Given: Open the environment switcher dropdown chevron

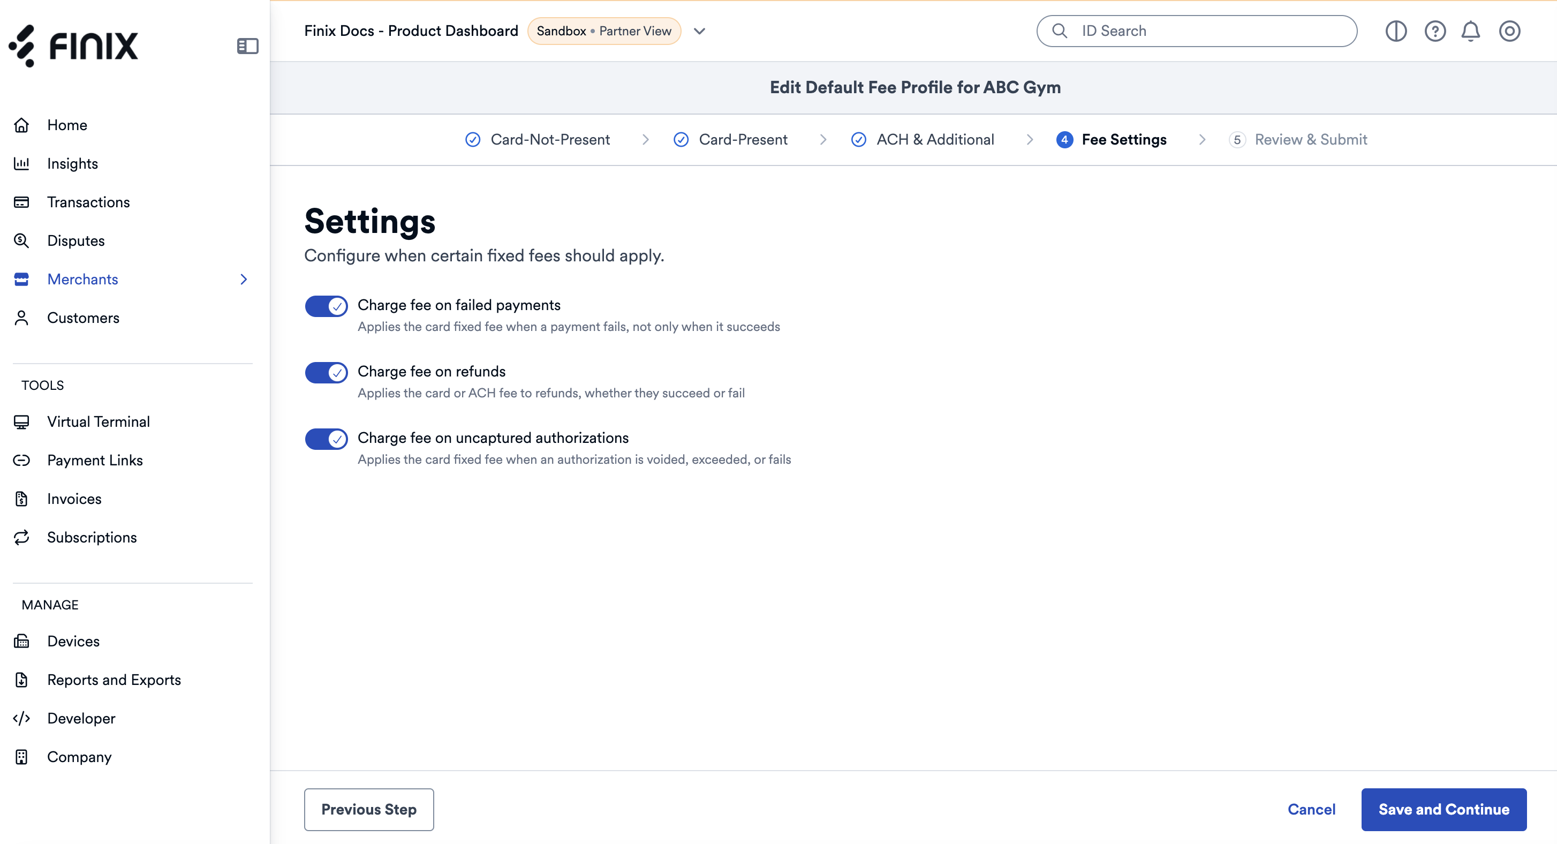Looking at the screenshot, I should (699, 32).
